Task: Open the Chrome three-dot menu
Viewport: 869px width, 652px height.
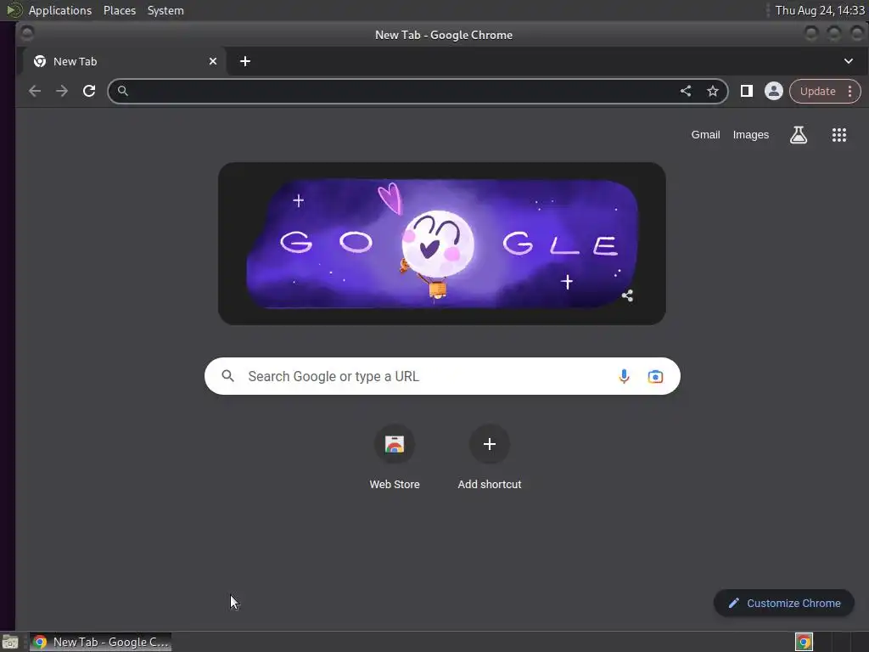Action: click(x=850, y=92)
